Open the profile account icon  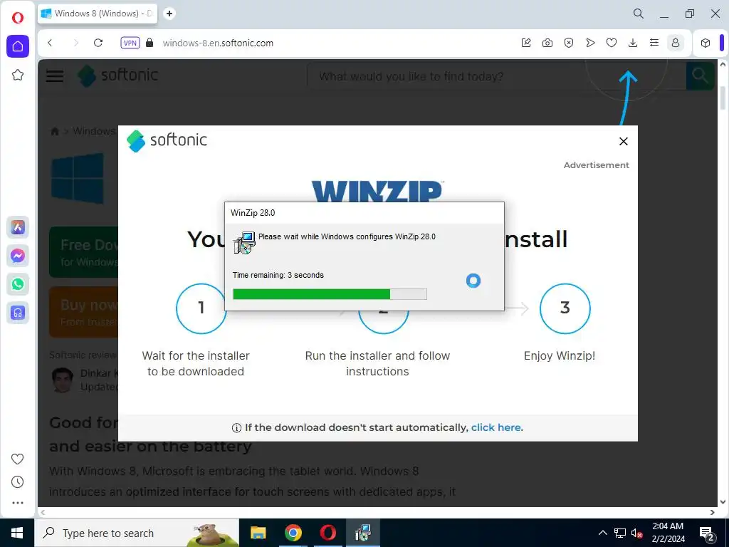[676, 43]
